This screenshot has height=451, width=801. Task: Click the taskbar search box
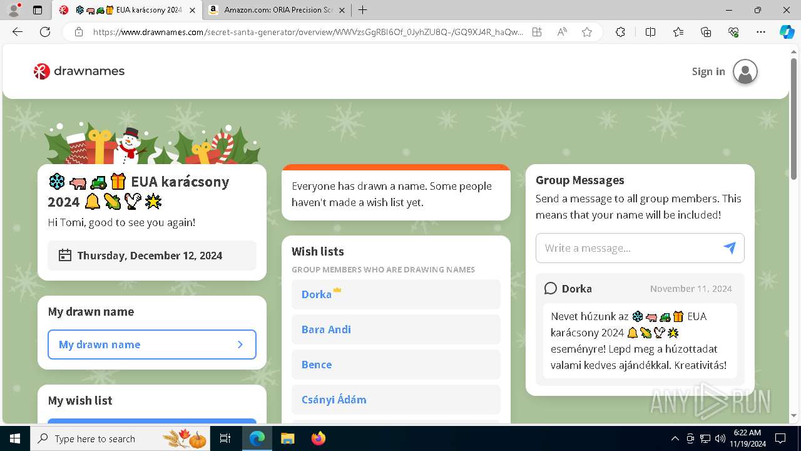coord(121,438)
